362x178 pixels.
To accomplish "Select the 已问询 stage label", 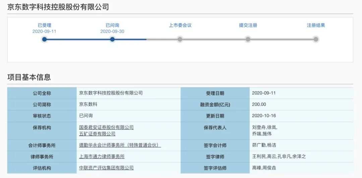I will point(112,25).
